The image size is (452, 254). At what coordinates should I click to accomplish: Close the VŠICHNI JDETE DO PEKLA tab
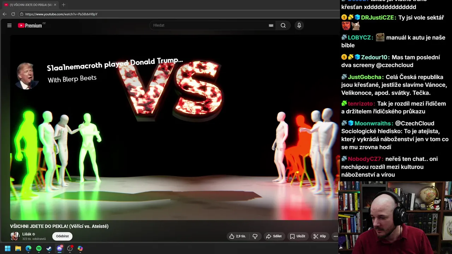(55, 5)
